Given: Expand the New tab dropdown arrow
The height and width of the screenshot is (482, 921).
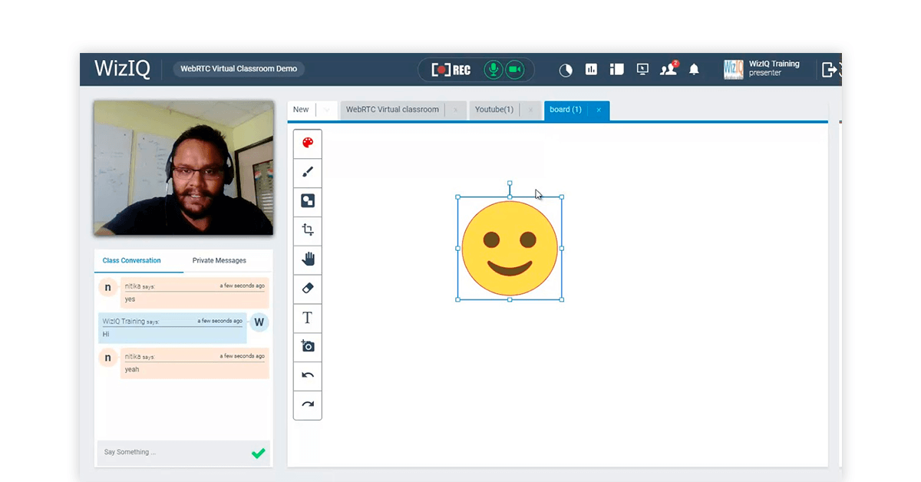Looking at the screenshot, I should (x=326, y=110).
